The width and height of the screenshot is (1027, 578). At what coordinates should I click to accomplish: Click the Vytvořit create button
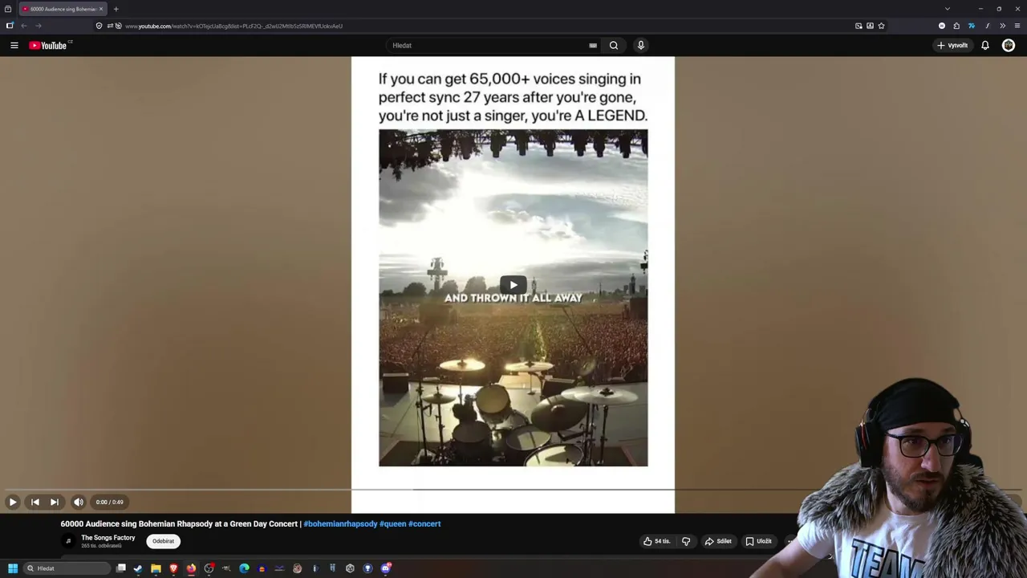pos(952,46)
